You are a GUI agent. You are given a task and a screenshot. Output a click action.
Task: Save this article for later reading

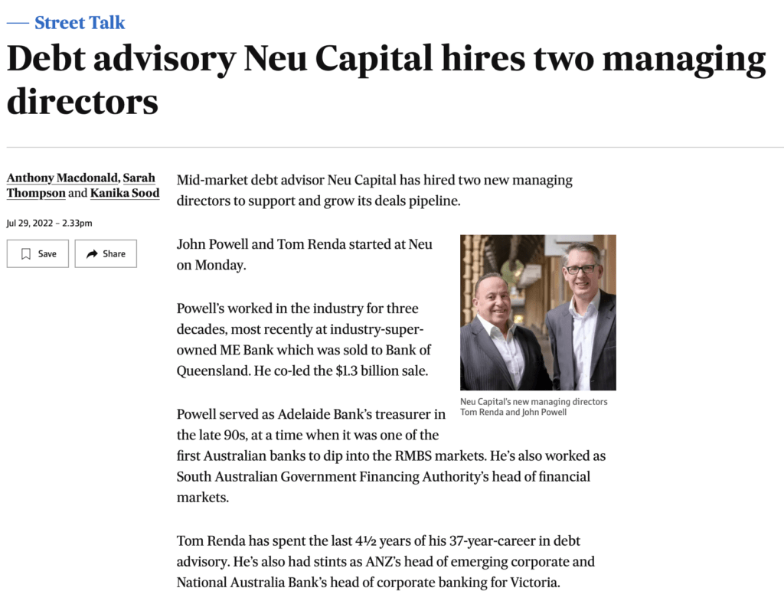pyautogui.click(x=37, y=253)
